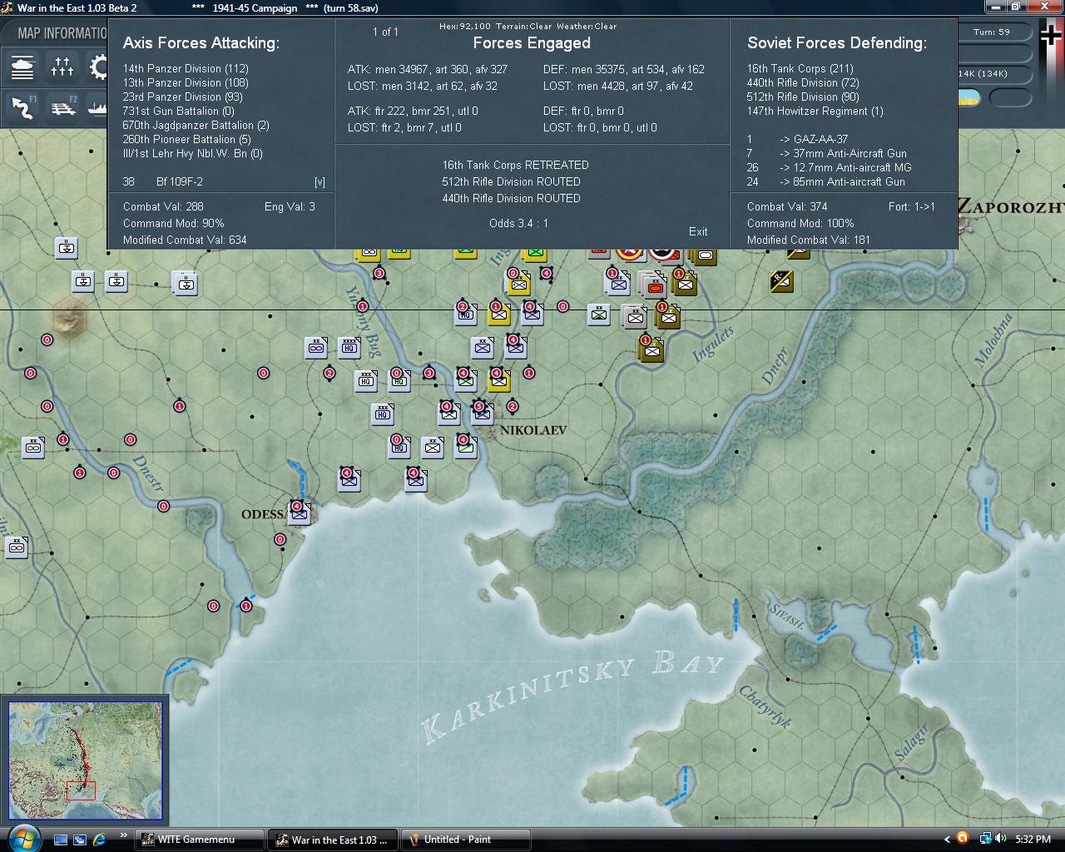Click the Turn: 59 display

992,32
